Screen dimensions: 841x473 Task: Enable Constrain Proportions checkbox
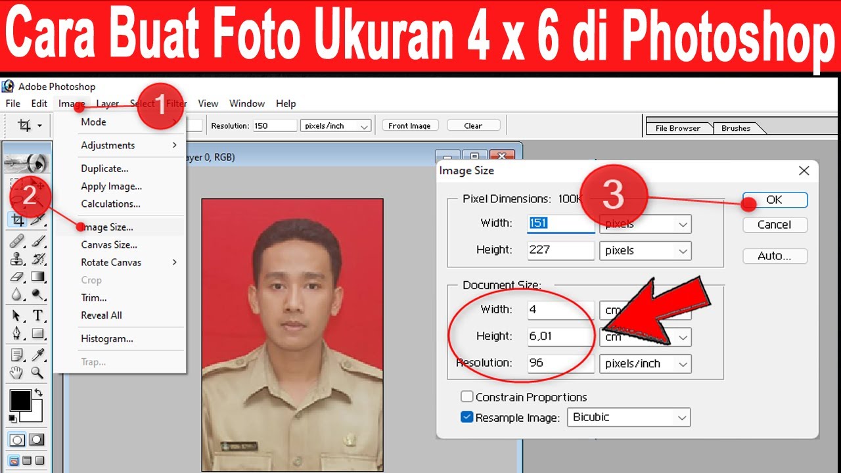[467, 397]
